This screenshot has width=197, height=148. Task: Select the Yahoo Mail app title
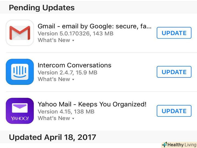click(x=92, y=104)
